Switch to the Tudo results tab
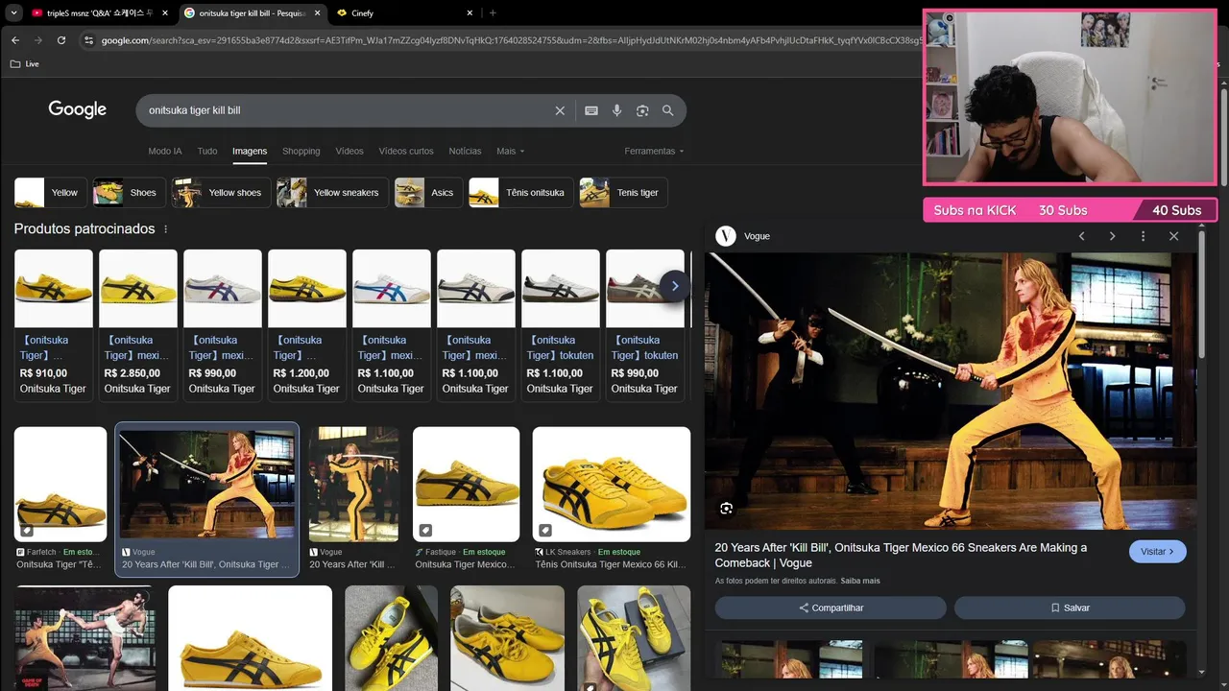Image resolution: width=1229 pixels, height=691 pixels. pyautogui.click(x=207, y=151)
